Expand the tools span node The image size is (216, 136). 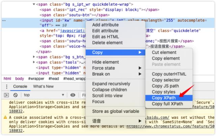34,62
